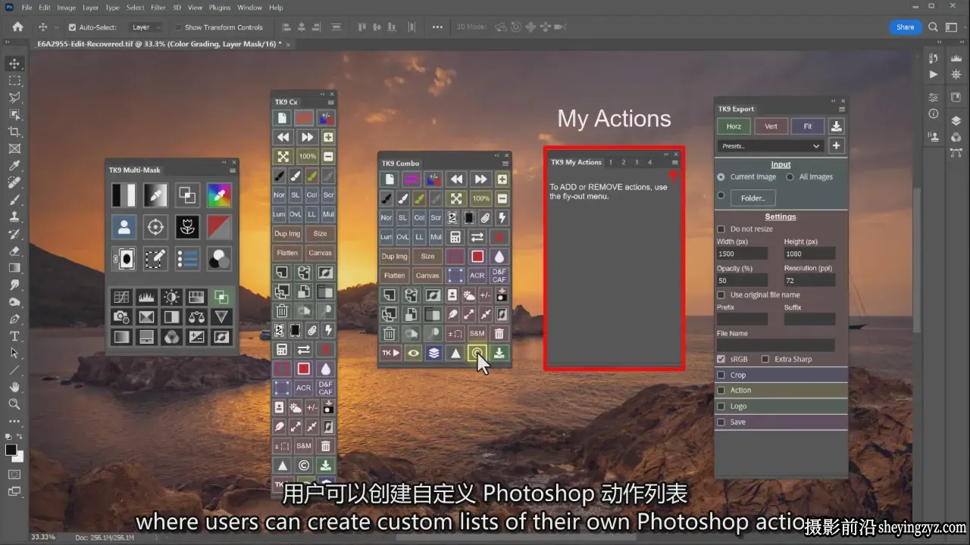
Task: Enable the Show Transform Controls checkbox
Action: click(x=178, y=27)
